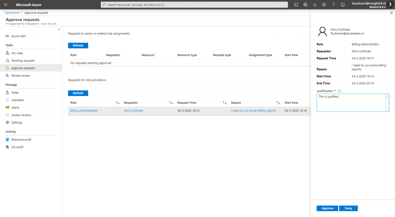Open Pending requests in the sidebar
The image size is (395, 217).
click(x=23, y=60)
